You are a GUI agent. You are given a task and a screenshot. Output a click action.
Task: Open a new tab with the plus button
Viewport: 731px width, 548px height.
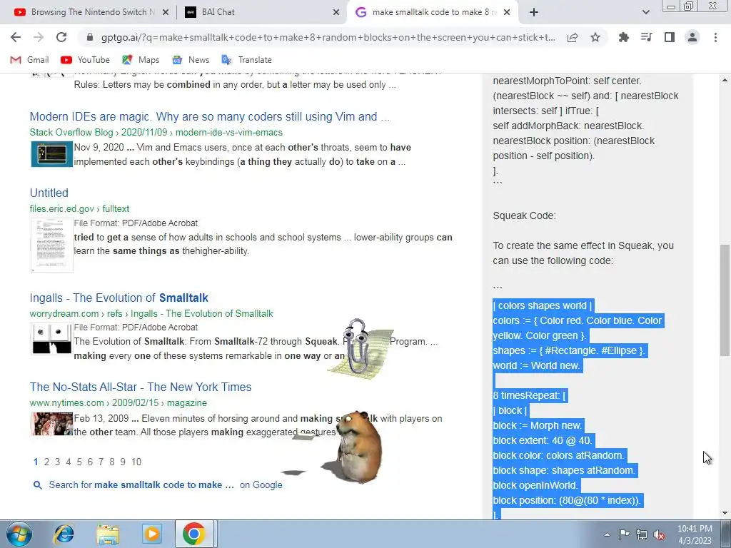tap(534, 12)
